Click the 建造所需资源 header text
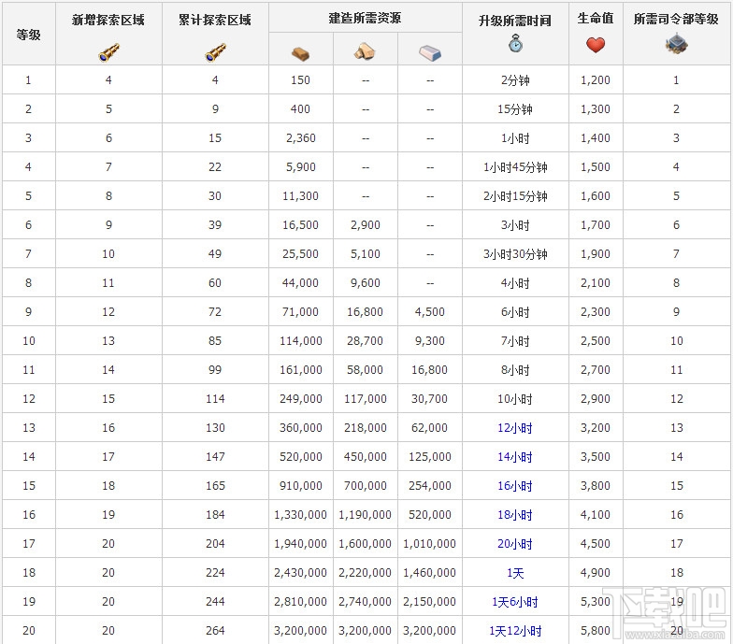 point(365,18)
